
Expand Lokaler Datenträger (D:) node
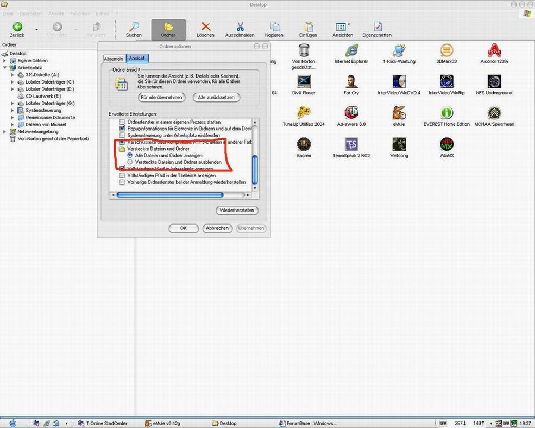[x=12, y=90]
